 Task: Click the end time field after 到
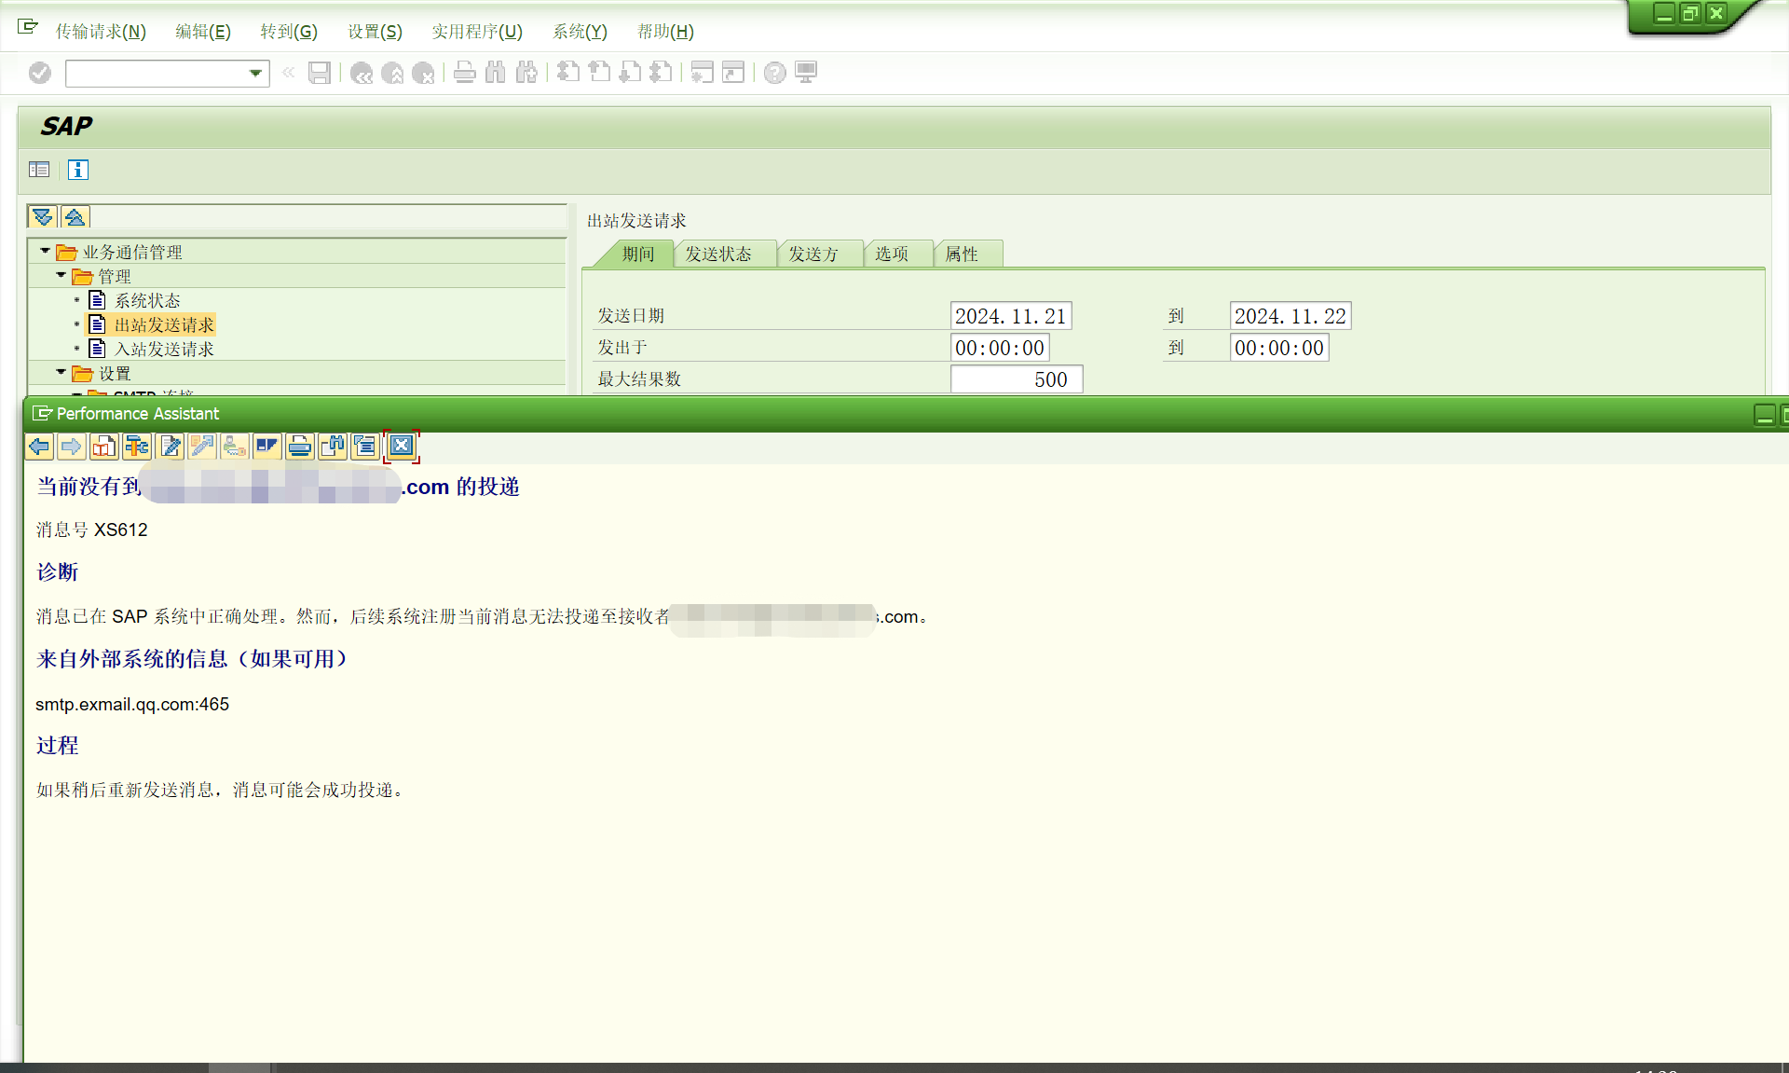pyautogui.click(x=1279, y=348)
